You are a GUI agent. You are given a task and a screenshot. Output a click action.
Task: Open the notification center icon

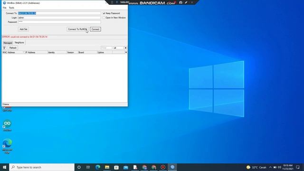pos(298,167)
